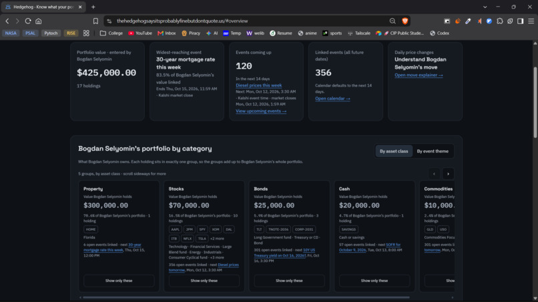The height and width of the screenshot is (302, 538).
Task: Click Show only these under Property
Action: pyautogui.click(x=119, y=281)
